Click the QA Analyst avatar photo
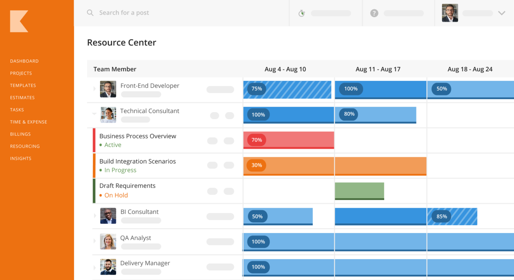 coord(108,241)
